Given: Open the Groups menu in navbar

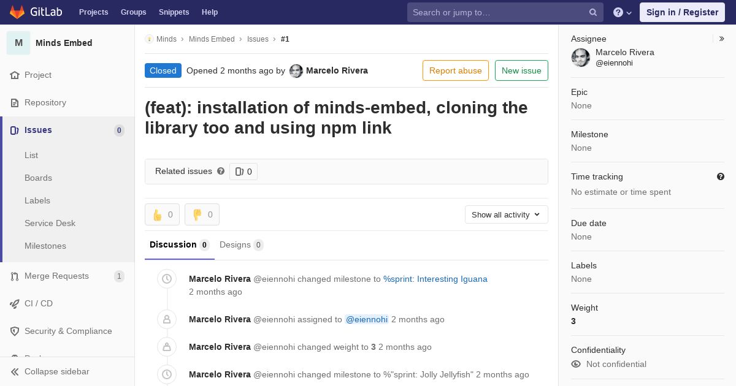Looking at the screenshot, I should [133, 12].
